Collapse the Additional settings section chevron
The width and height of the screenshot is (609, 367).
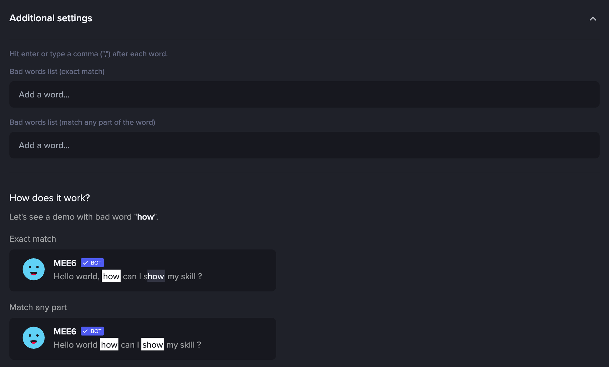(x=593, y=19)
